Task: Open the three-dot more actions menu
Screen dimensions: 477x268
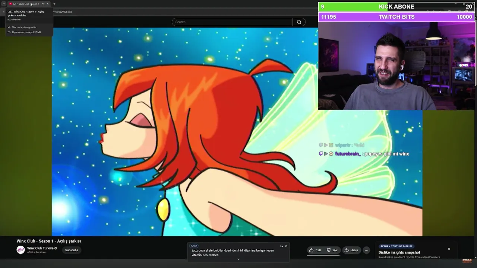Action: (x=367, y=250)
